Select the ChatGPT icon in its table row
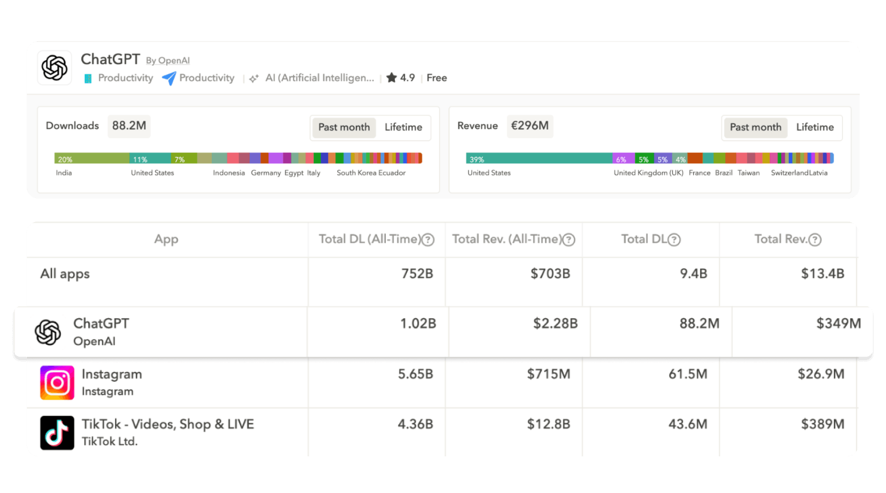Image resolution: width=886 pixels, height=493 pixels. pyautogui.click(x=48, y=332)
